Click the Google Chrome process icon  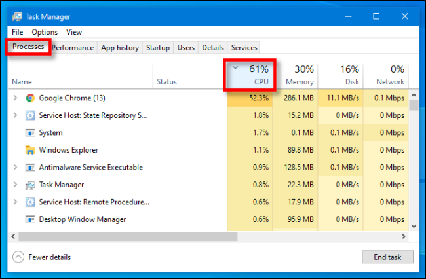[30, 98]
